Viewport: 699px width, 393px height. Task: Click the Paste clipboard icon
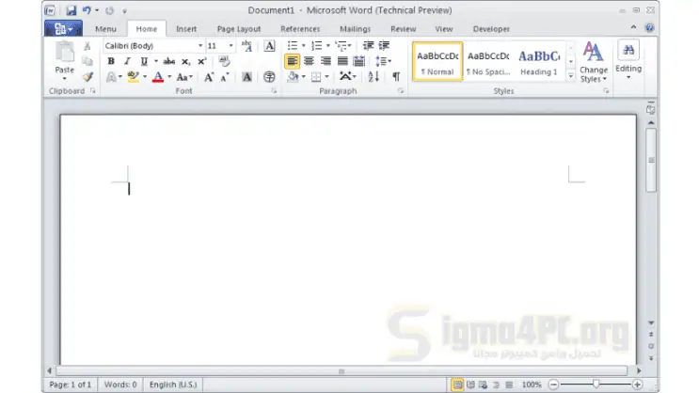coord(65,52)
